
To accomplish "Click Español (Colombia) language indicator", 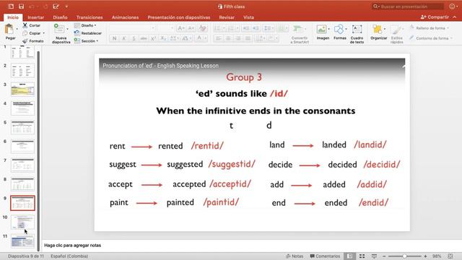I will point(69,256).
